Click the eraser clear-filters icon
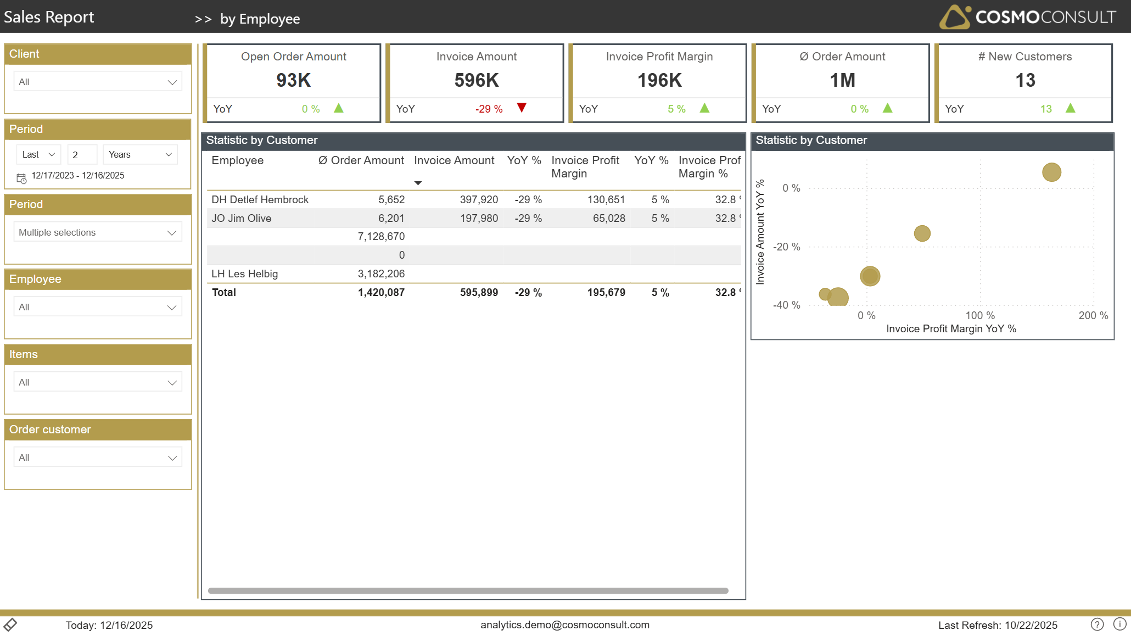Screen dimensions: 1131x636 coord(10,624)
